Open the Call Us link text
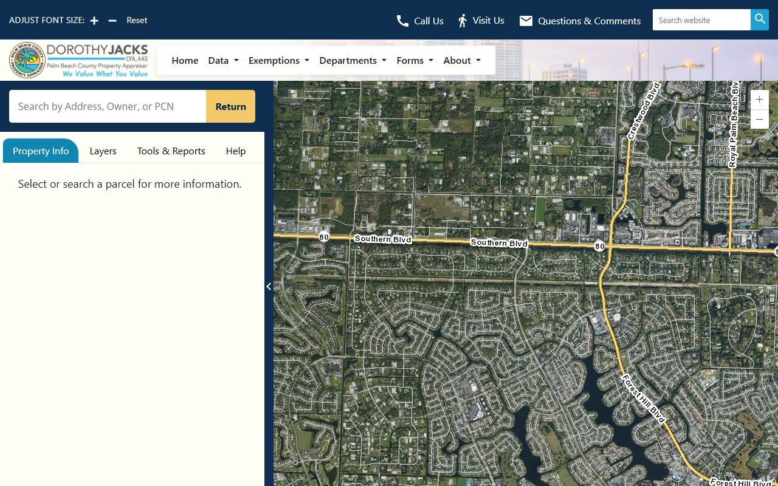This screenshot has width=778, height=486. 429,21
